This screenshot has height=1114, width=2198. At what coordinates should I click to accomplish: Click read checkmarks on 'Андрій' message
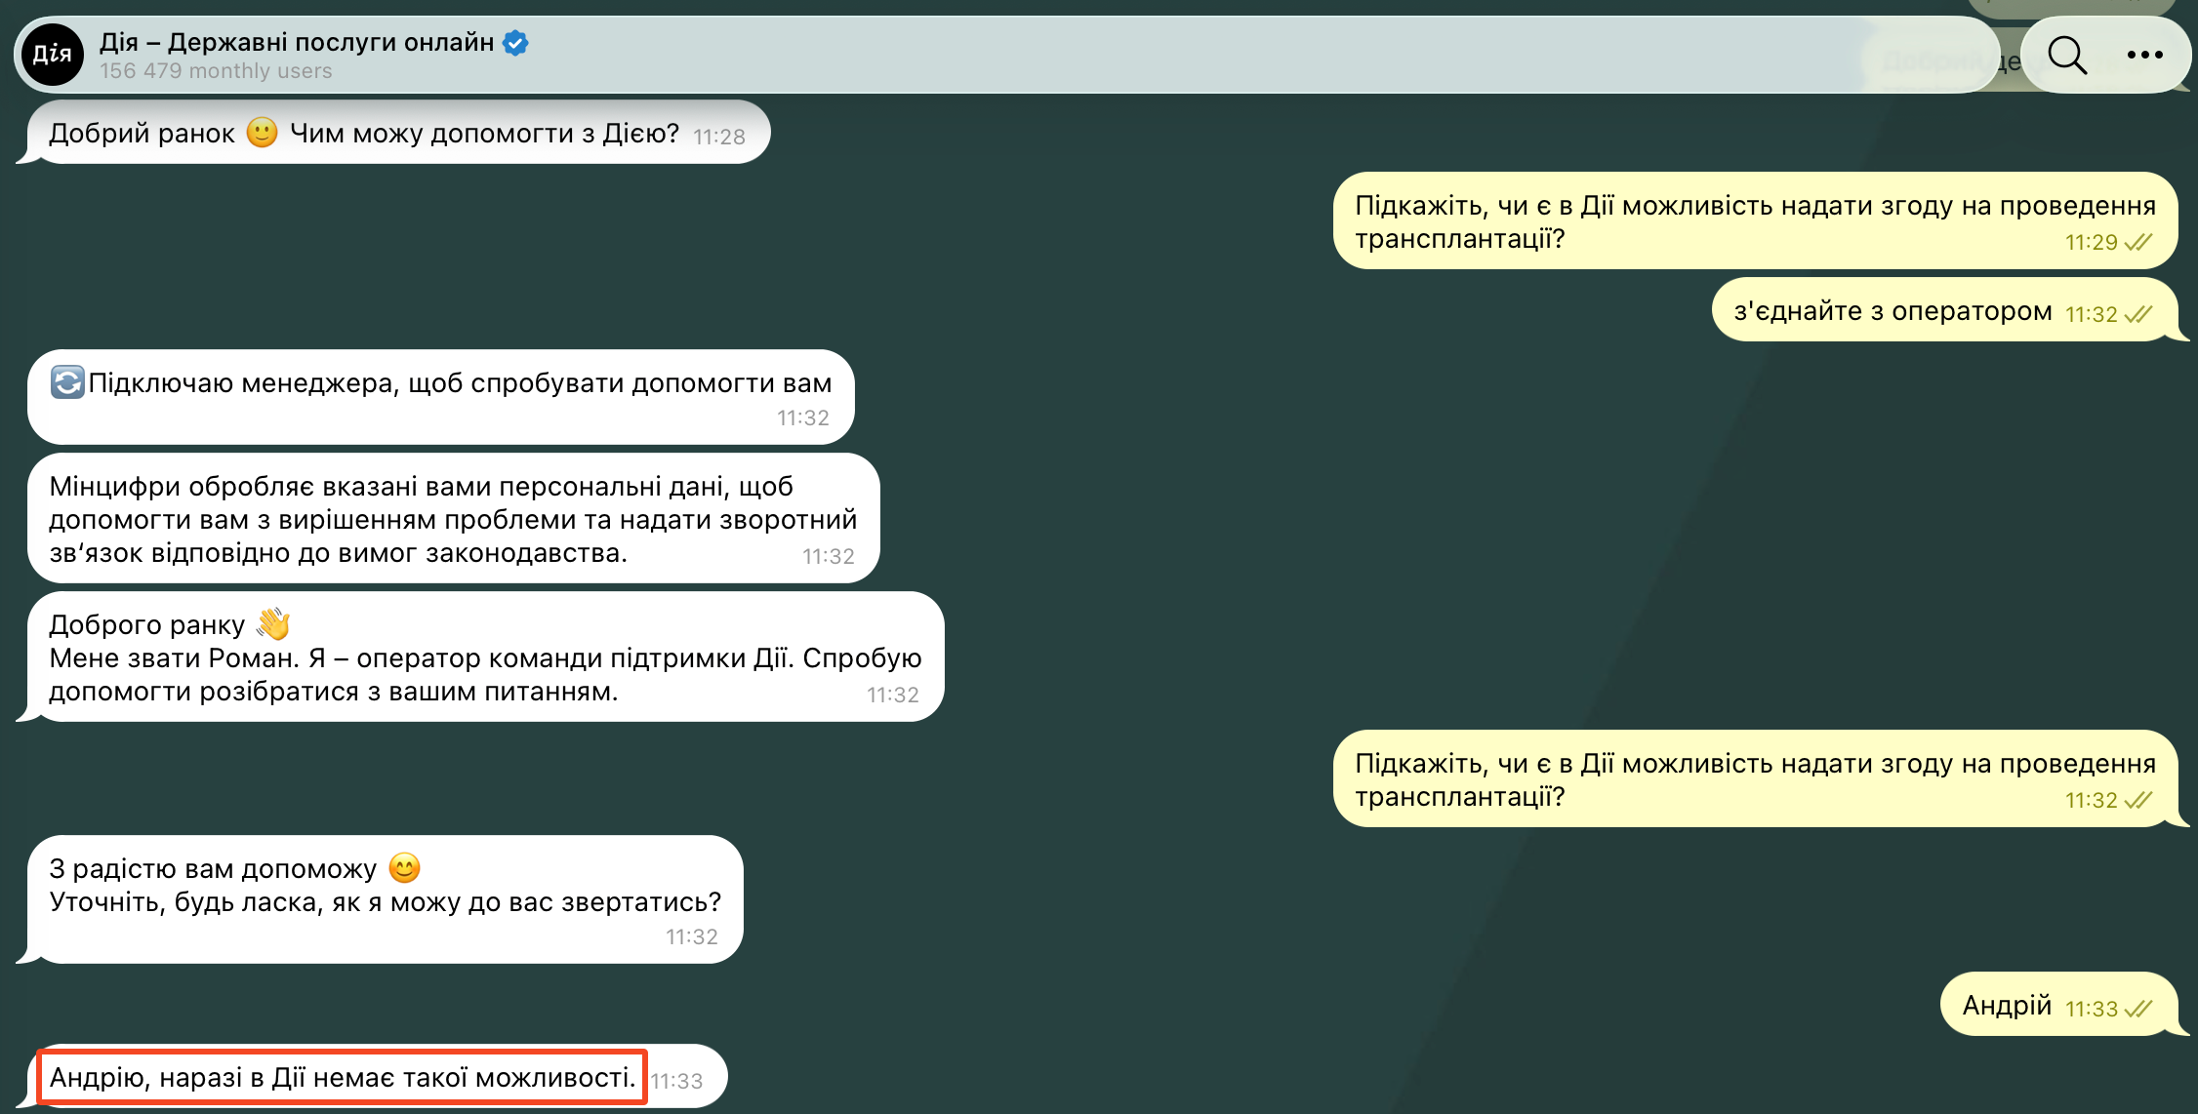[x=2137, y=1009]
